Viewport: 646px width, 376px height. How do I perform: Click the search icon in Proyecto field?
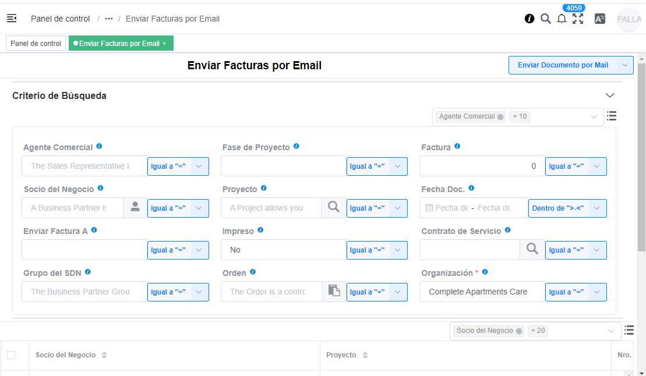click(x=333, y=207)
